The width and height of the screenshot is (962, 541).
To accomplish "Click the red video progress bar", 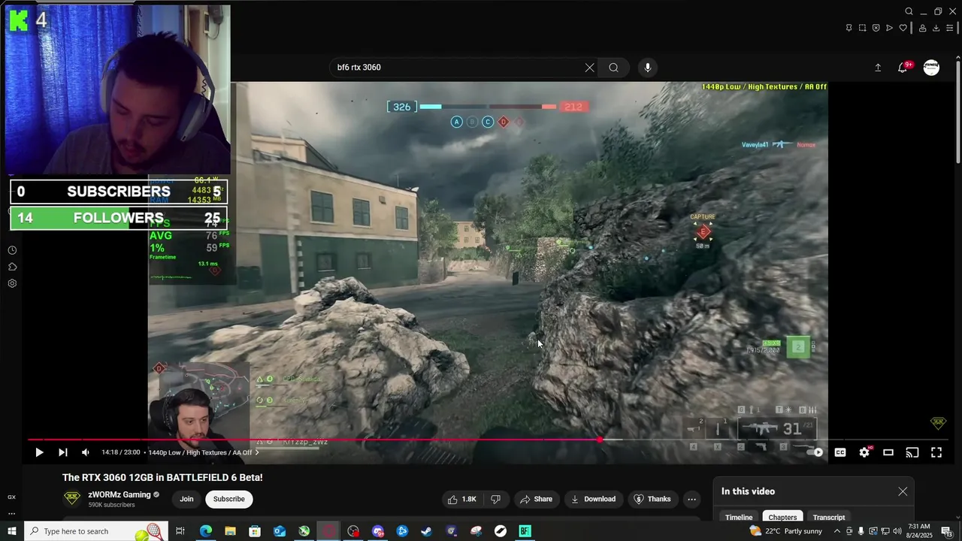I will pyautogui.click(x=314, y=440).
